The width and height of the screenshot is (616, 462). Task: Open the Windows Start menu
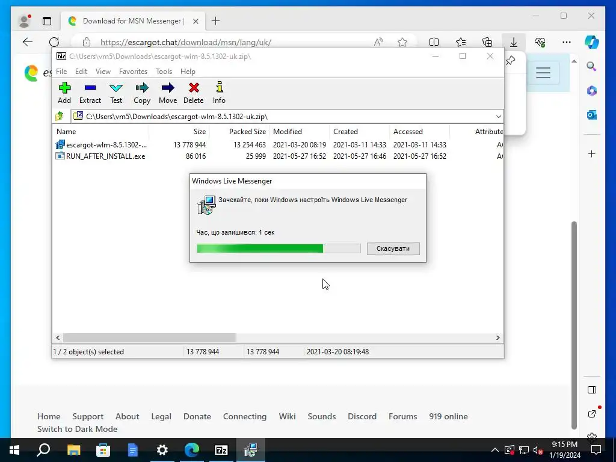14,450
